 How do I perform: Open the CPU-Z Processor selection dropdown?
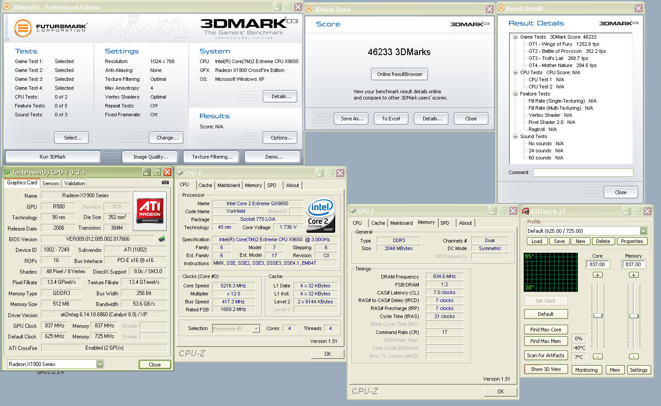tap(256, 329)
